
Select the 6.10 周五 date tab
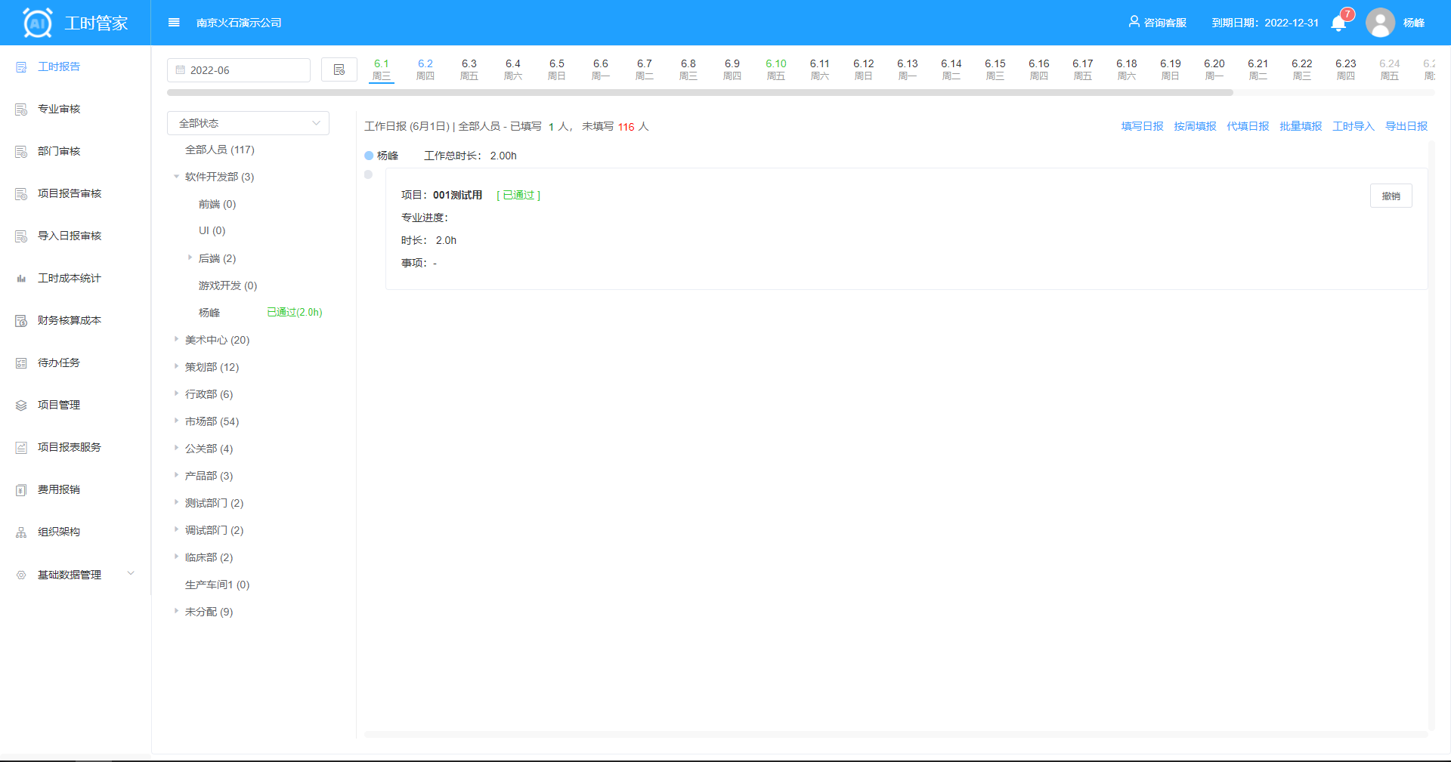coord(775,69)
